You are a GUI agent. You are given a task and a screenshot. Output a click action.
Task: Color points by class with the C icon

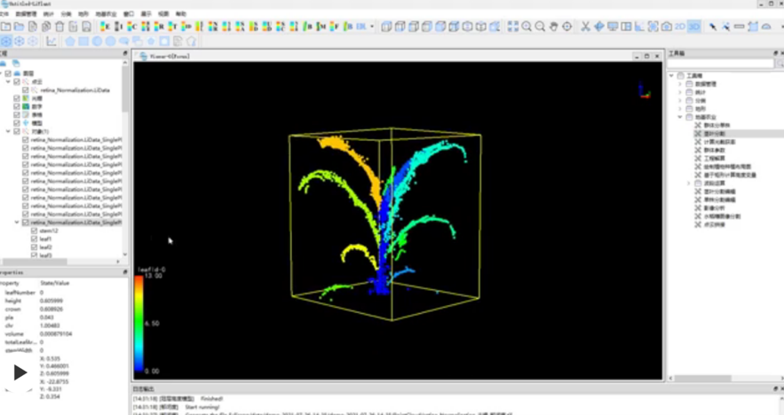132,27
